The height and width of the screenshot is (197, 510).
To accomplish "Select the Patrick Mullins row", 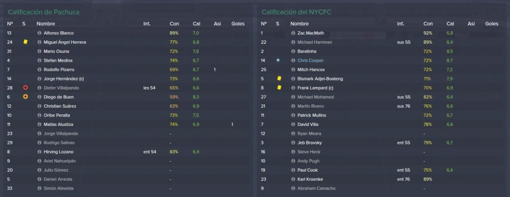I will [x=382, y=115].
